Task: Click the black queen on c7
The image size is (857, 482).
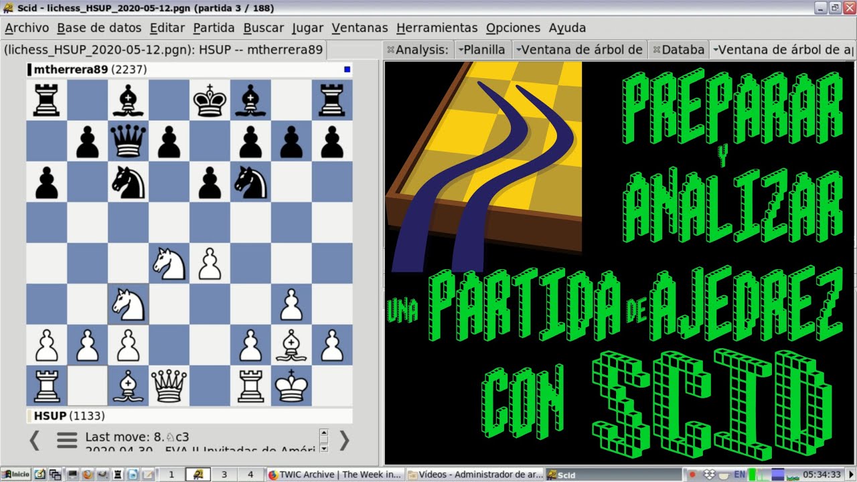Action: [129, 141]
